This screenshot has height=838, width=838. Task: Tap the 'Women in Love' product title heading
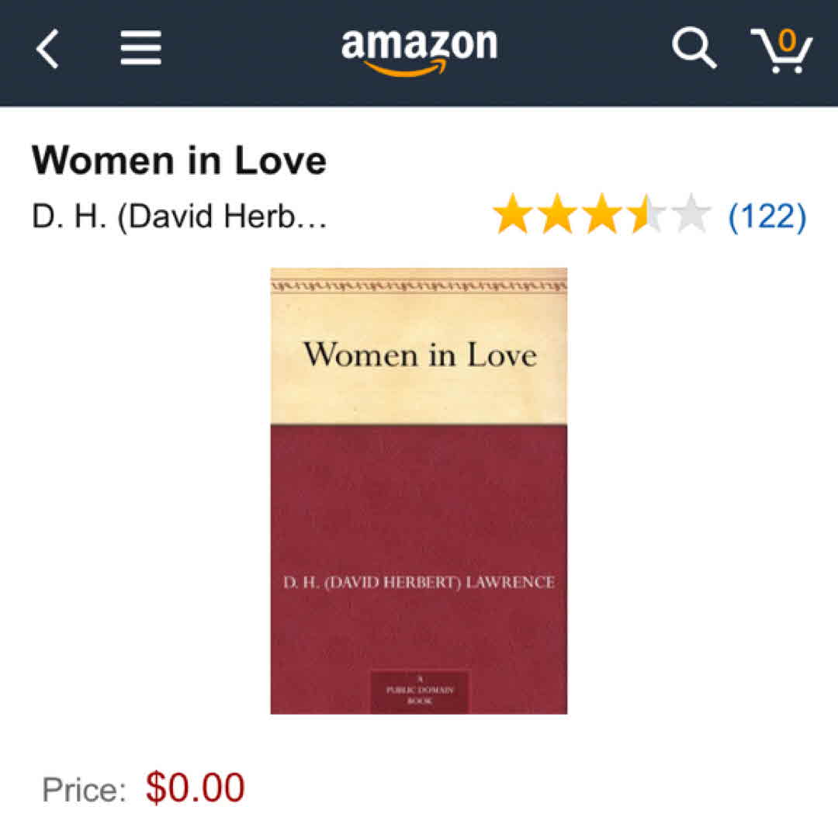point(179,160)
